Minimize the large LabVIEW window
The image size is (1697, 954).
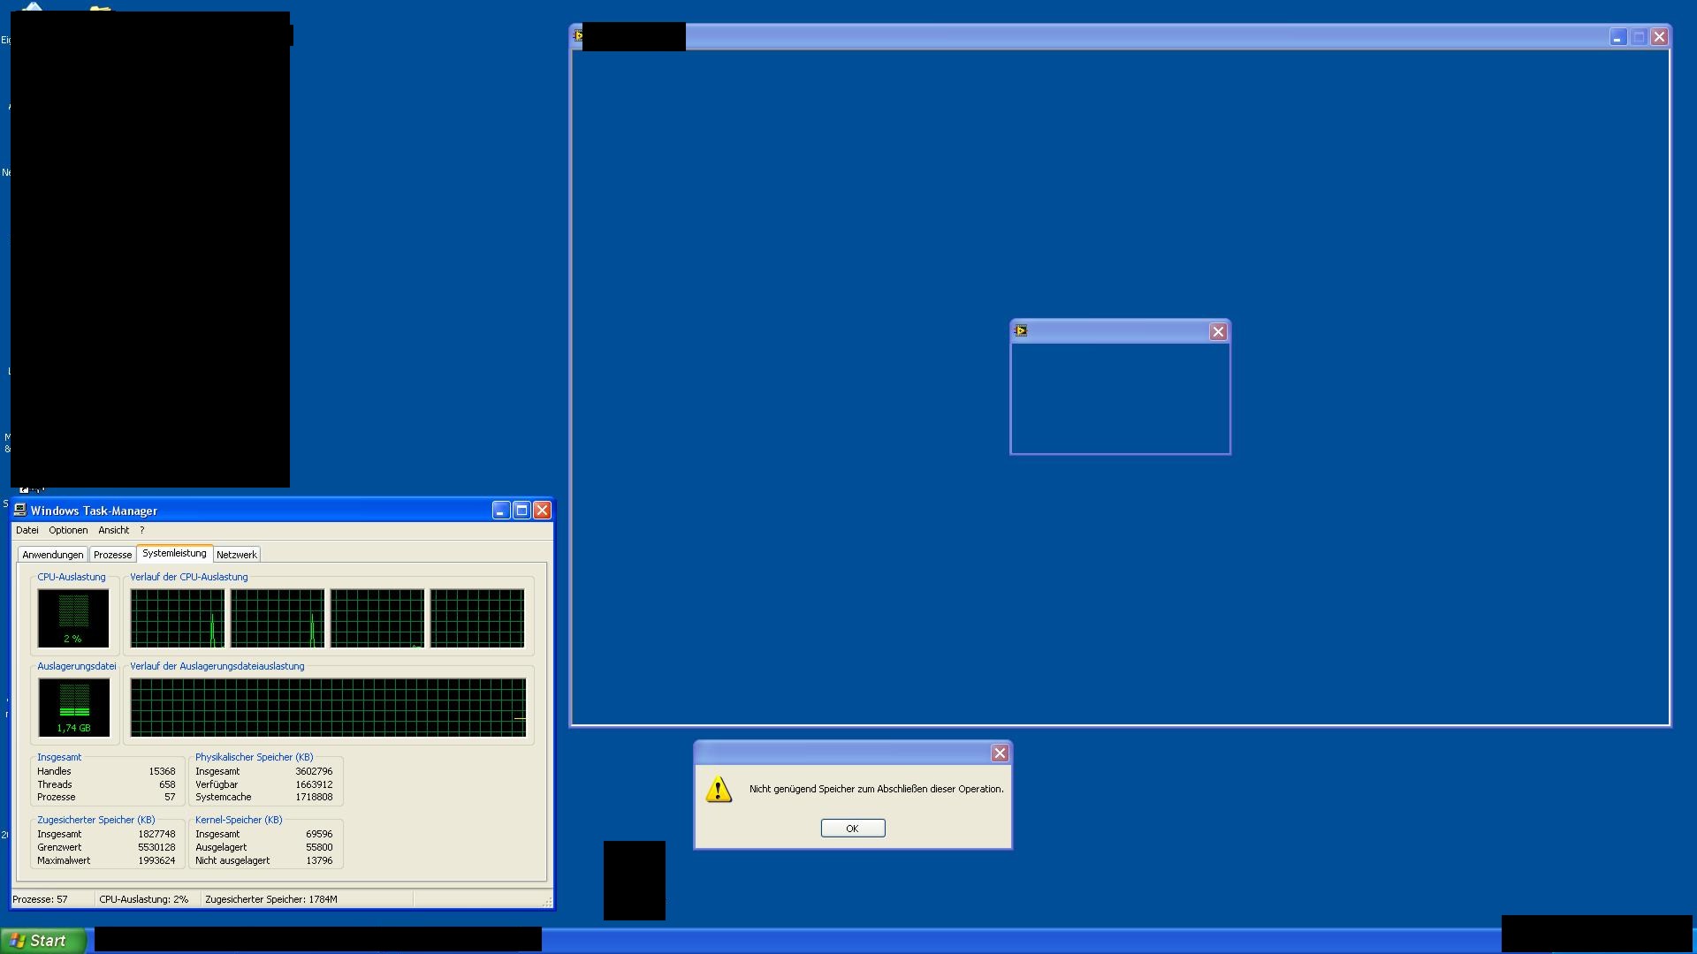coord(1617,37)
